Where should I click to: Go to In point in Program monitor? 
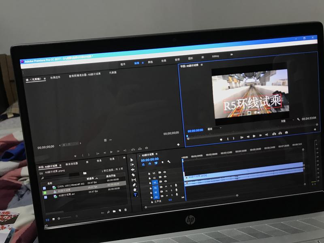[242, 137]
